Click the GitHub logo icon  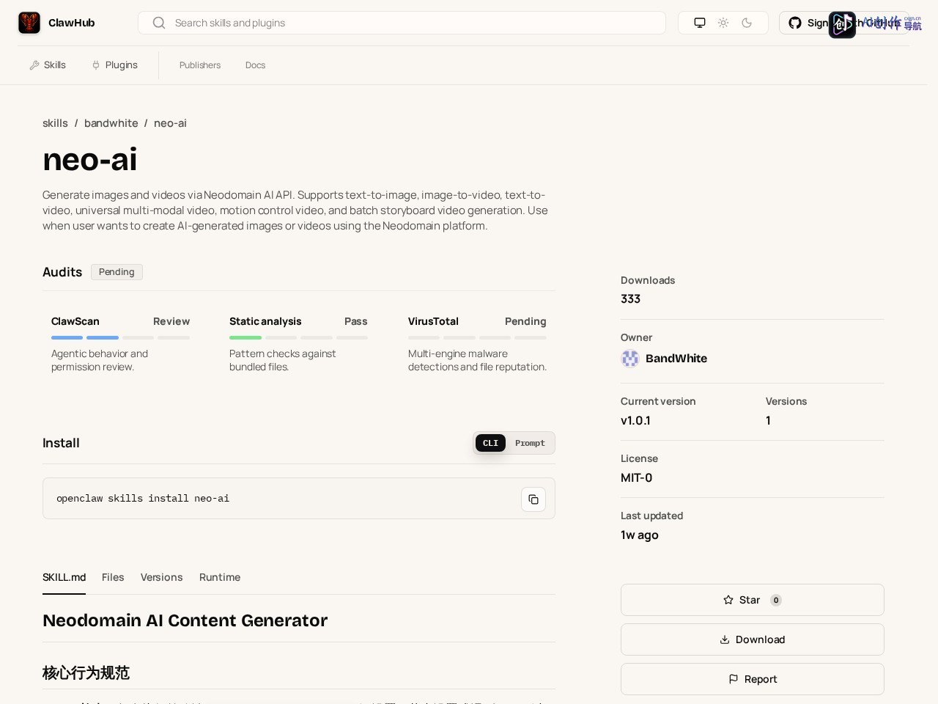[795, 23]
